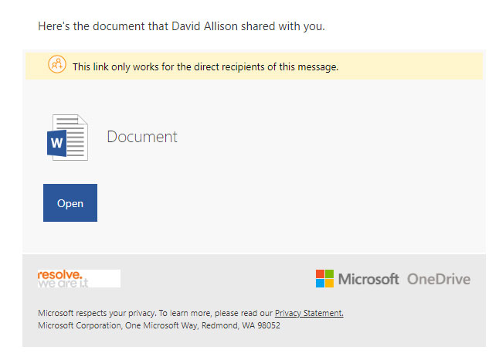Click the sharing people icon in yellow banner
Screen dimensions: 499x357
[56, 66]
